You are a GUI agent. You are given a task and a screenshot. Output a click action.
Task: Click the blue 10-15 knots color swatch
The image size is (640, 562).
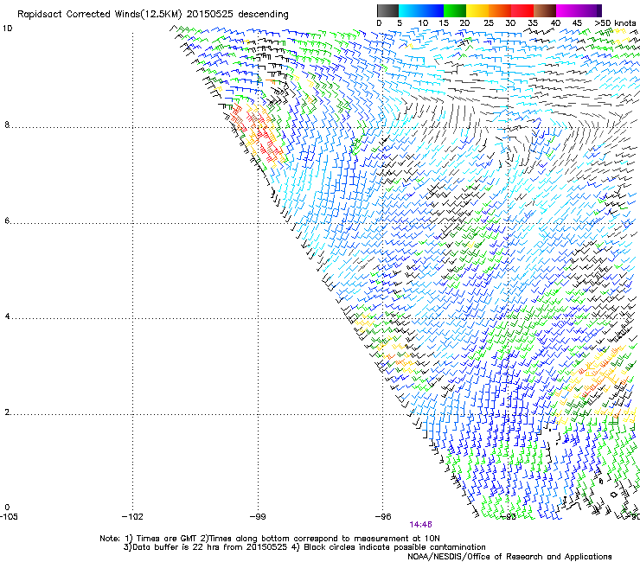[432, 10]
